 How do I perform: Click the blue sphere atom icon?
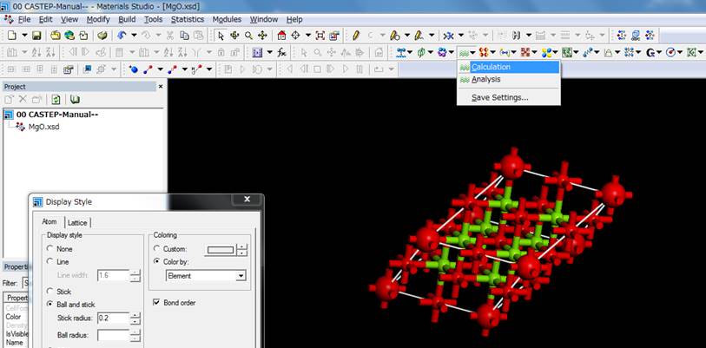point(133,69)
